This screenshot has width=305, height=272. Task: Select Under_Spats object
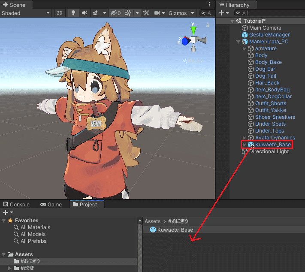270,124
